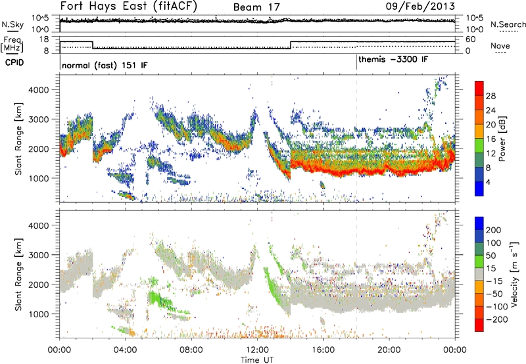Viewport: 526px width, 364px height.
Task: Select the 'Beam 17' label
Action: click(256, 7)
